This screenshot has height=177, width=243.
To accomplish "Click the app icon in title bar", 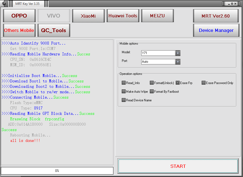I will (x=4, y=4).
